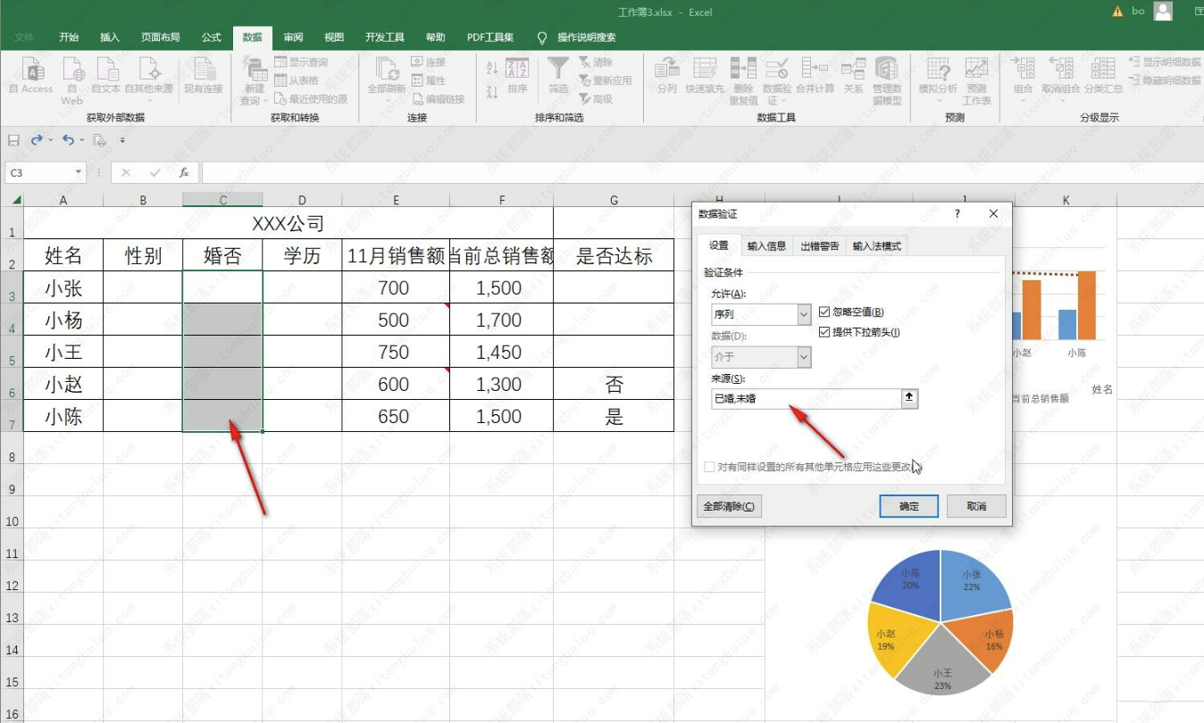
Task: Click the range selector icon beside 来源 field
Action: tap(909, 399)
